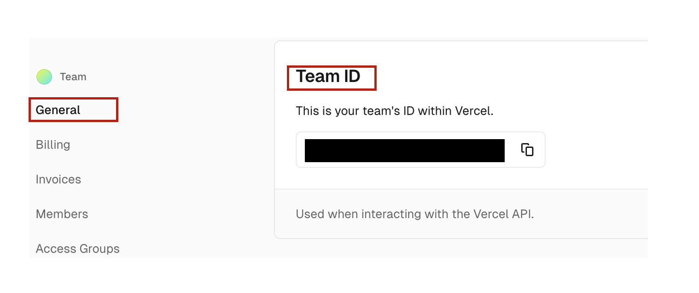Click the Members navigation item
The image size is (699, 293).
62,214
